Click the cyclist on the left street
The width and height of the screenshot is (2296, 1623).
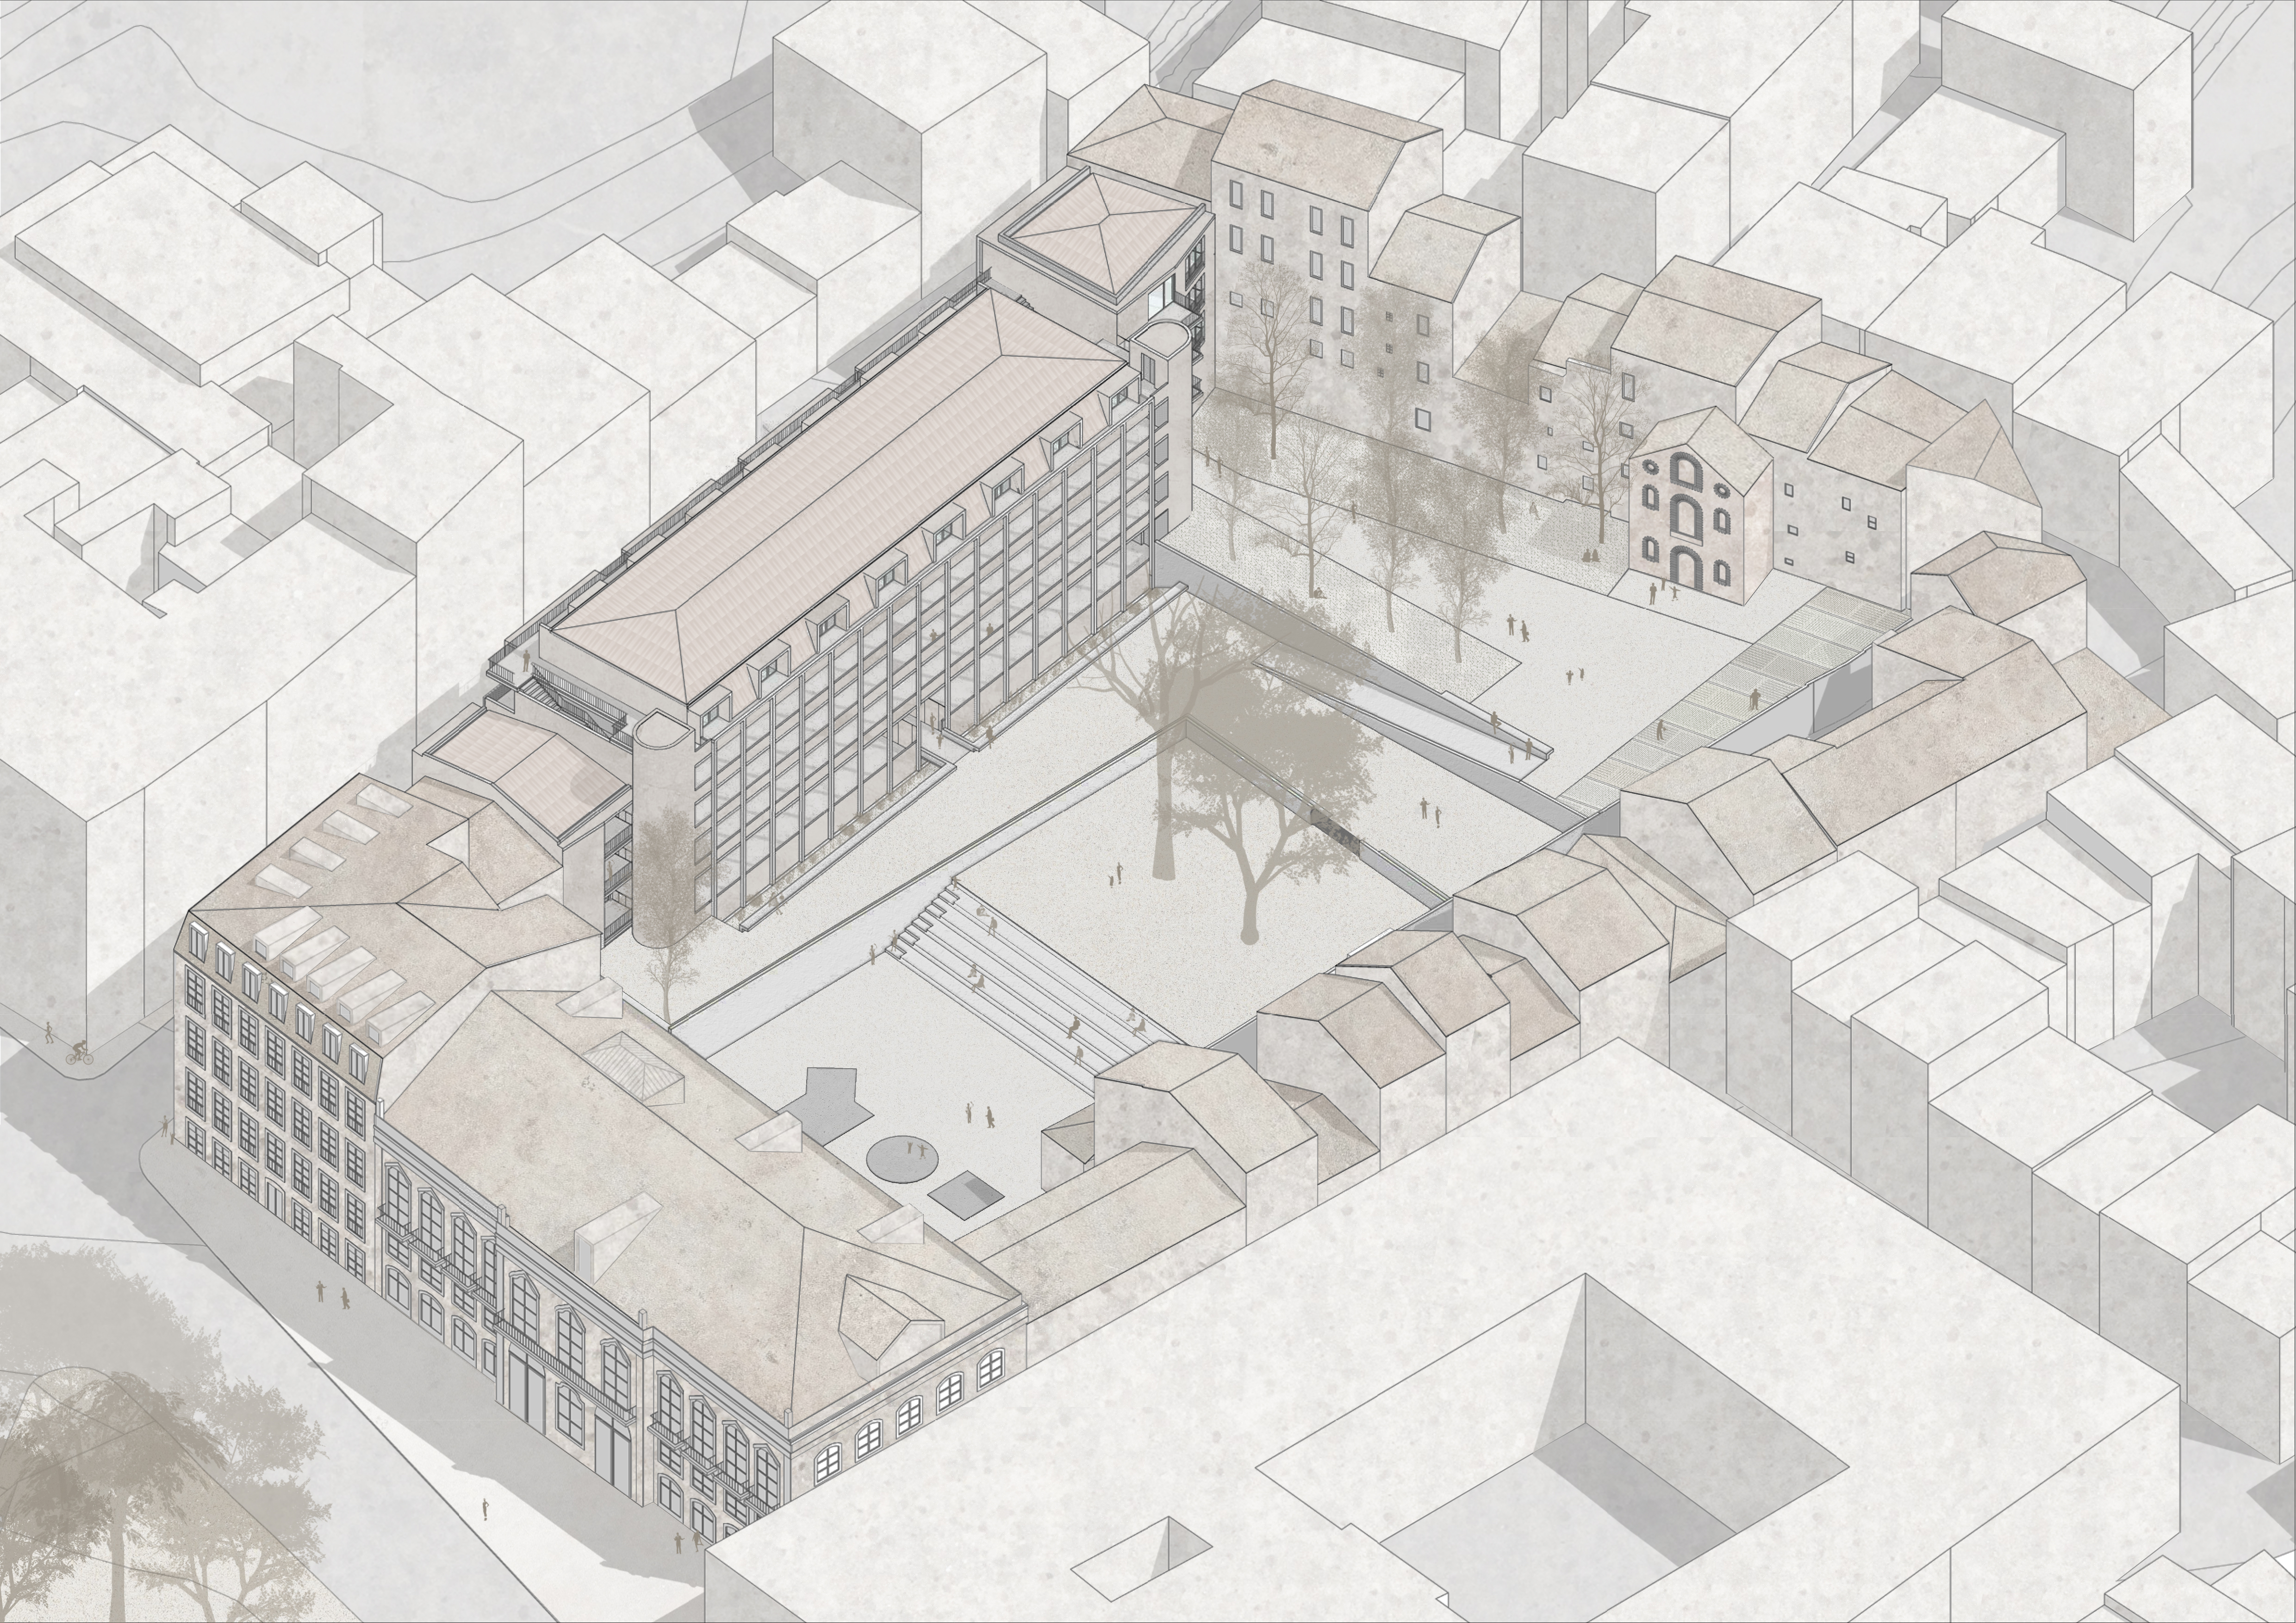pos(79,1053)
